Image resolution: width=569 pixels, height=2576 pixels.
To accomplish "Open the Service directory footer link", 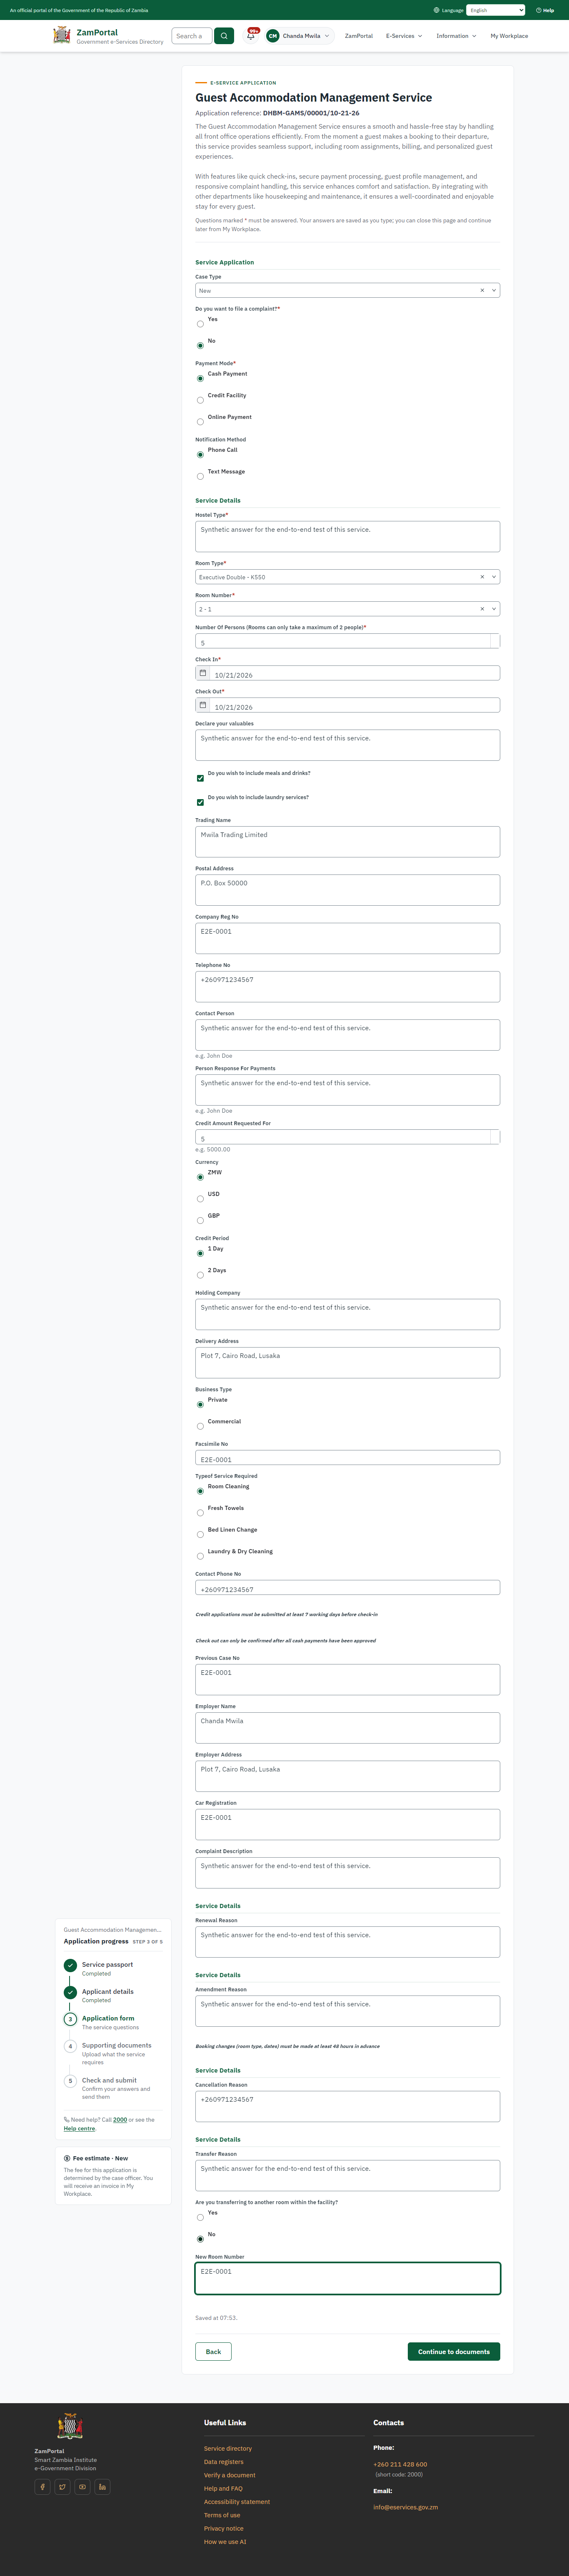I will [228, 2448].
